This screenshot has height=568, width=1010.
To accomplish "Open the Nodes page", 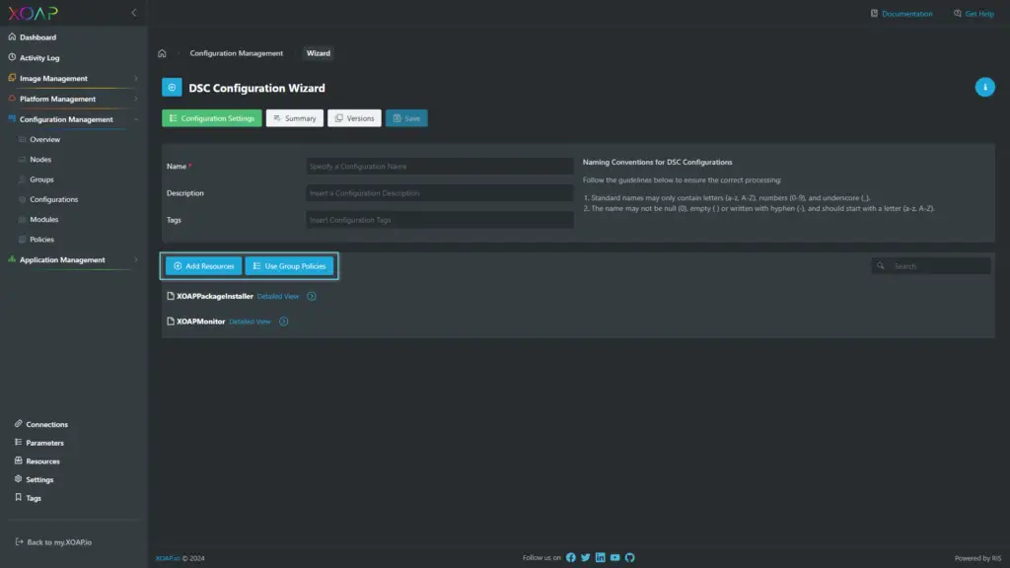I will point(39,159).
